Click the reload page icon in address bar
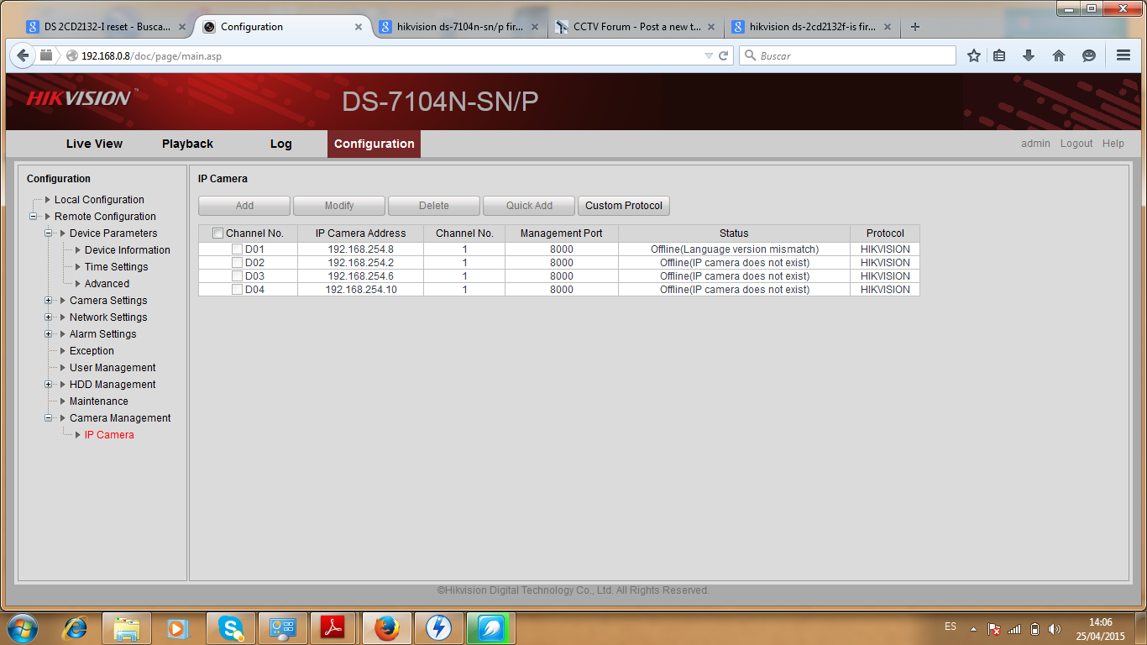 coord(723,55)
